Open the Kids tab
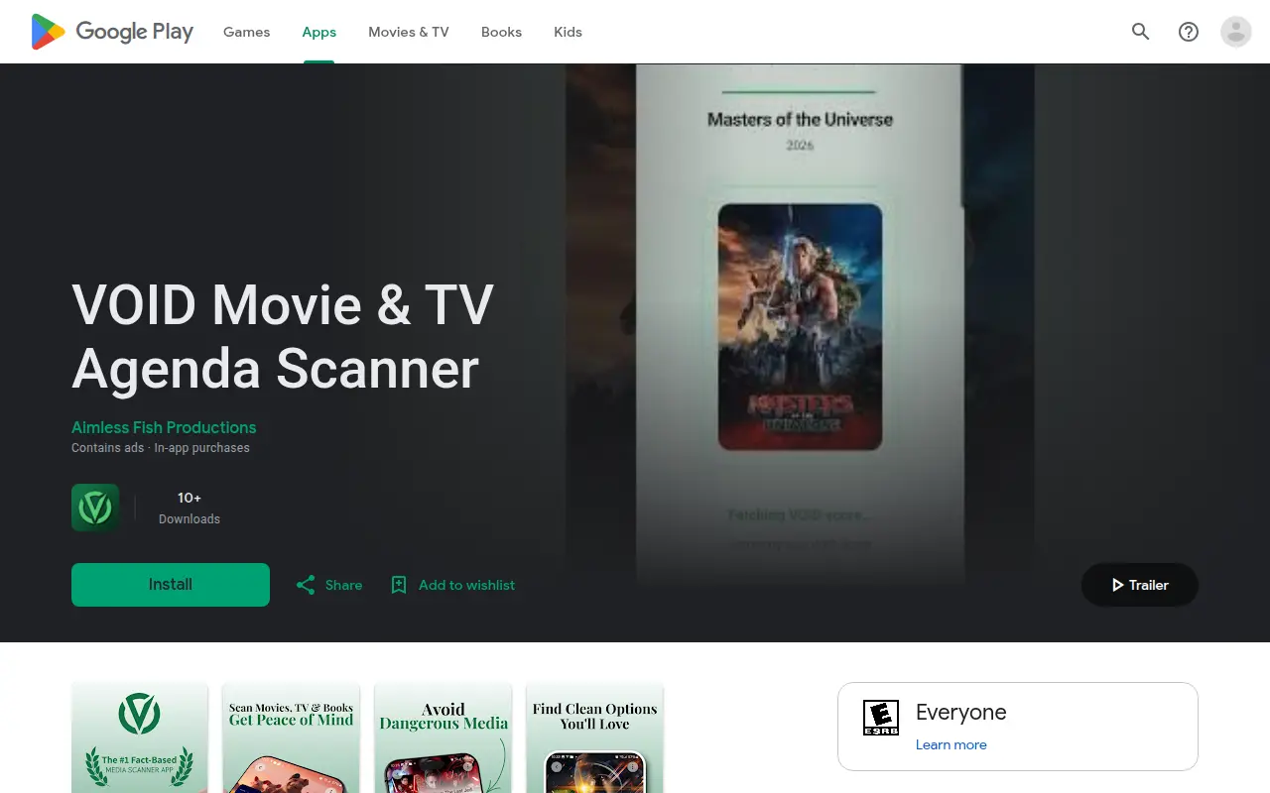Image resolution: width=1270 pixels, height=793 pixels. pyautogui.click(x=568, y=32)
